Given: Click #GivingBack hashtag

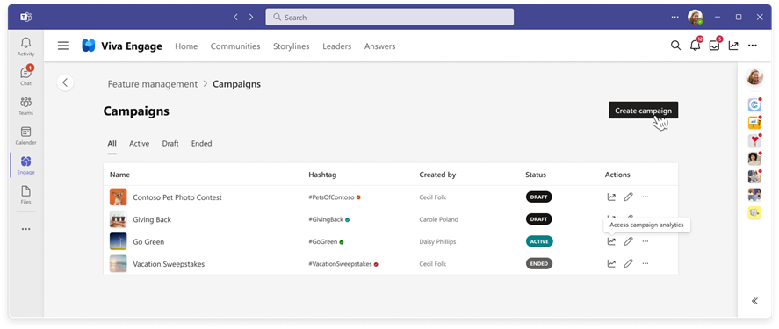Looking at the screenshot, I should point(326,219).
